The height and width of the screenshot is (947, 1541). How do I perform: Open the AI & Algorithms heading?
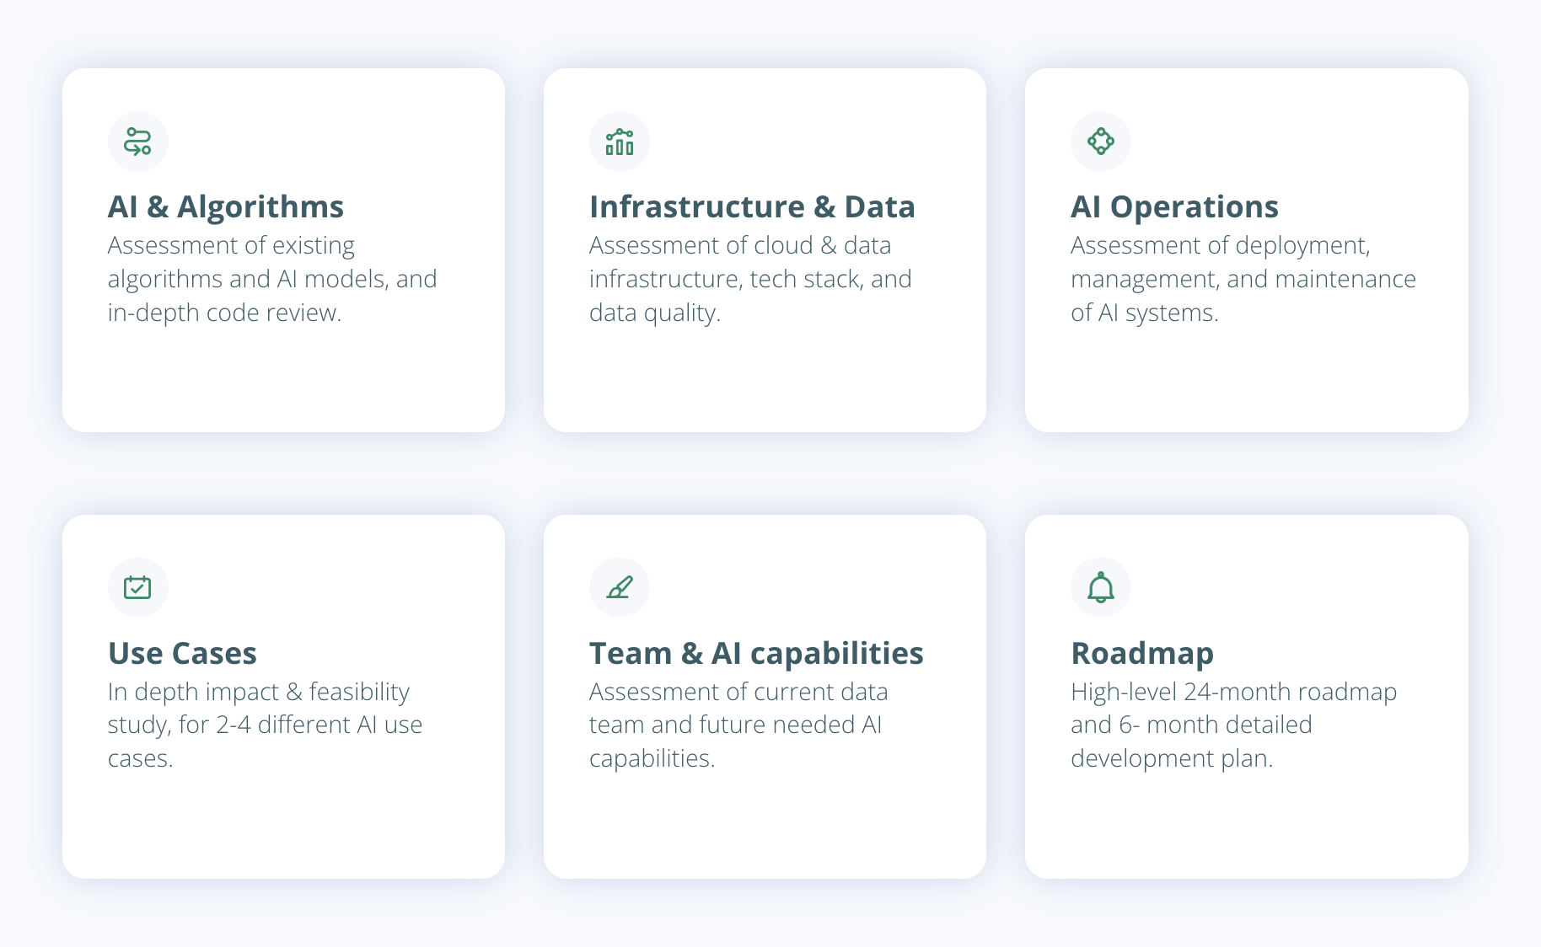225,206
